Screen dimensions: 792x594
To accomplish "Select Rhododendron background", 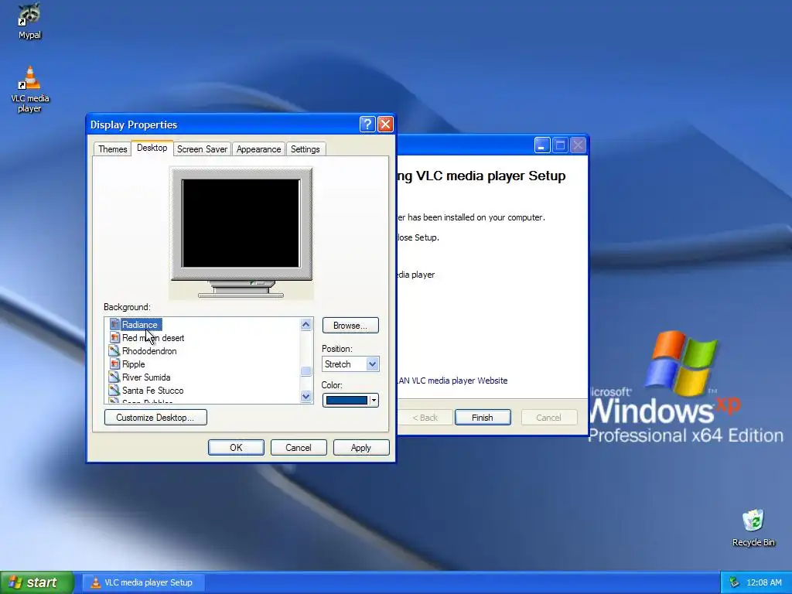I will pos(149,350).
